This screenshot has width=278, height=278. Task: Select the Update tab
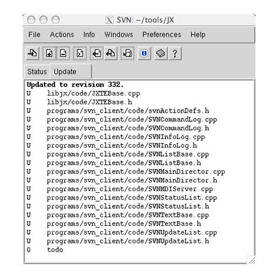click(71, 71)
